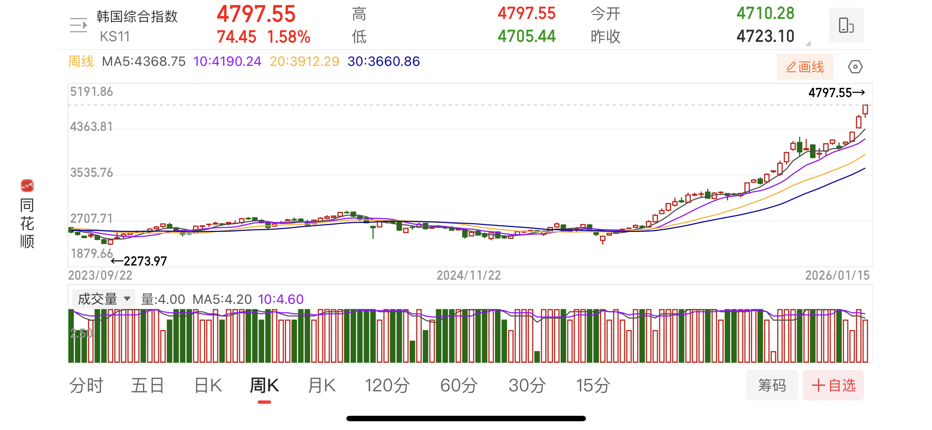Tap the 同花顺 app logo icon
This screenshot has height=430, width=932.
click(x=27, y=186)
